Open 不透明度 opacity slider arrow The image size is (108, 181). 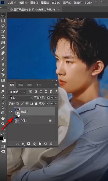(x=56, y=98)
